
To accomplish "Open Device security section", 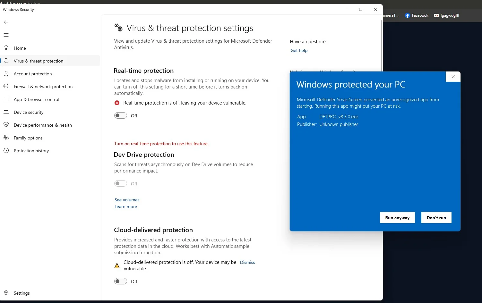I will coord(50,112).
